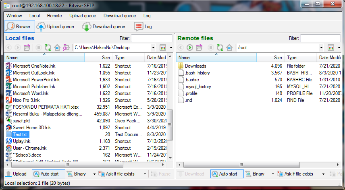Show the Log toolbar view
The image size is (345, 190).
143,27
